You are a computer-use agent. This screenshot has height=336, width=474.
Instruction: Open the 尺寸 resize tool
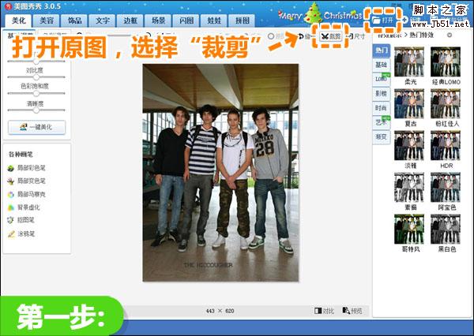[x=357, y=36]
